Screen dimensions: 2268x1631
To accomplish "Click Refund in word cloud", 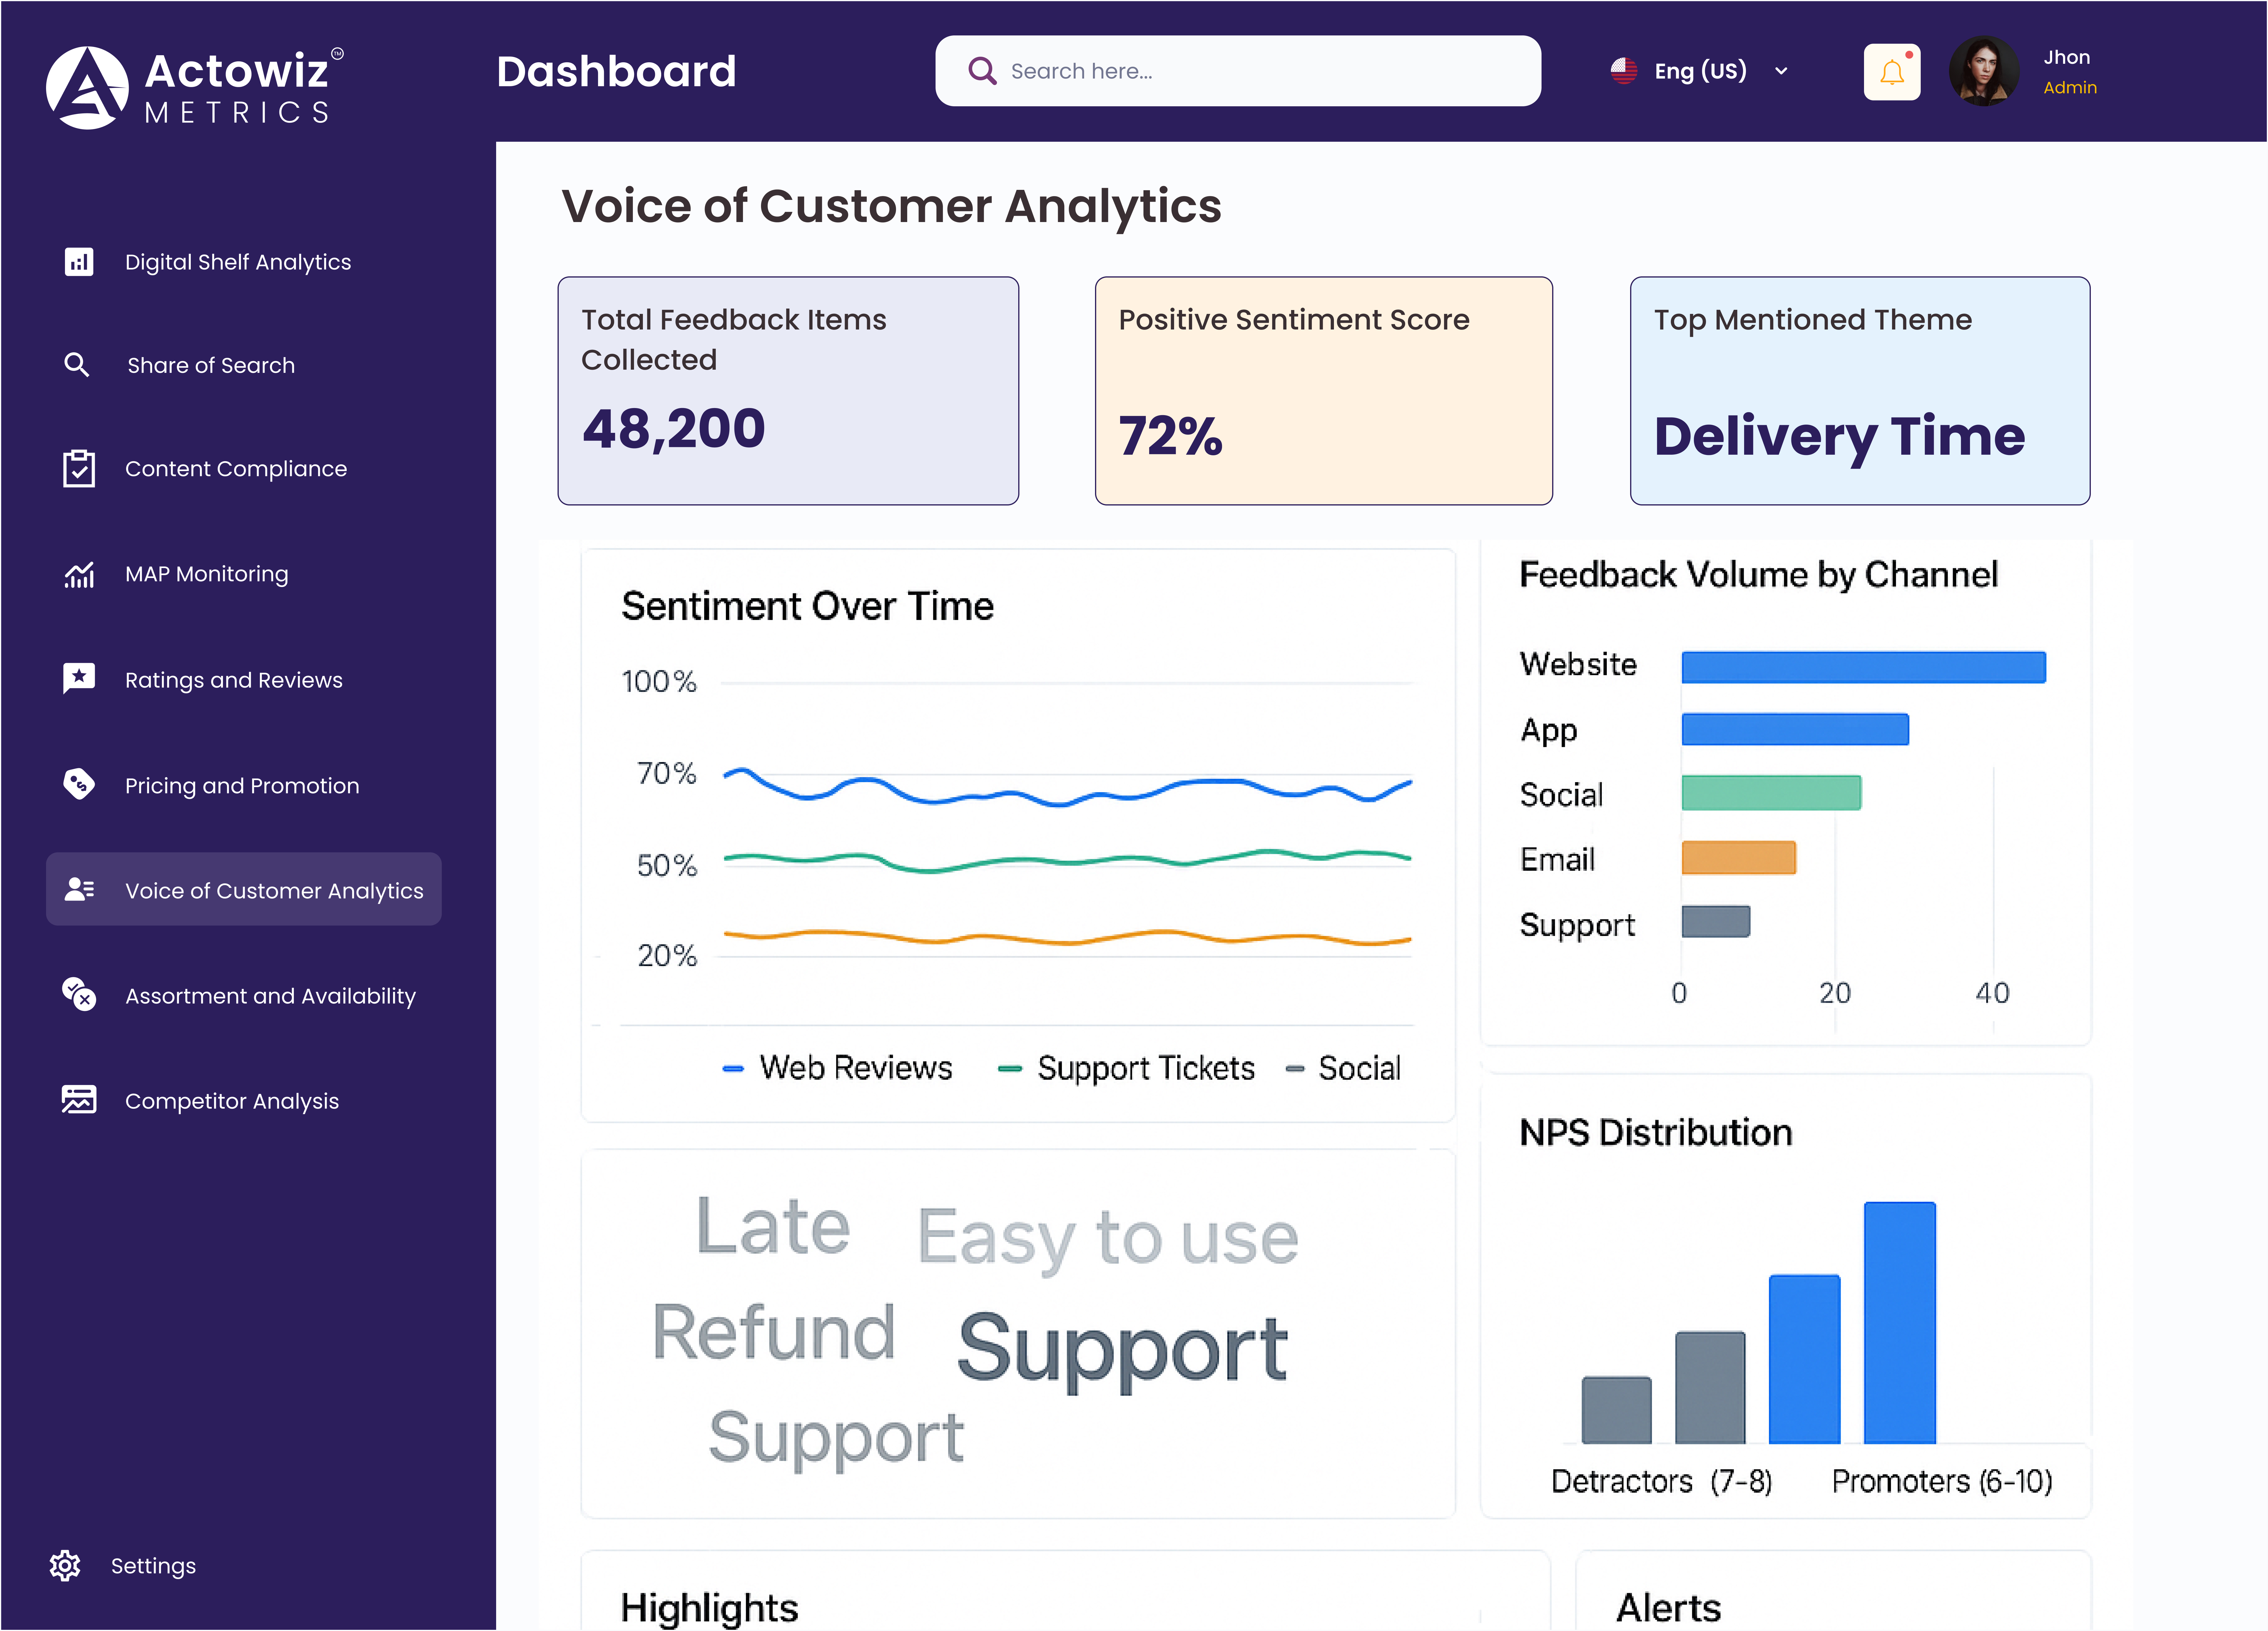I will click(x=774, y=1332).
